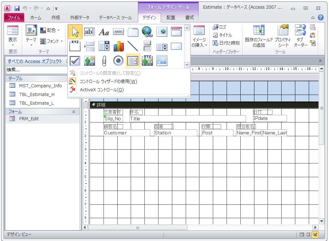
Task: Choose the Check Box control
Action: coord(75,61)
